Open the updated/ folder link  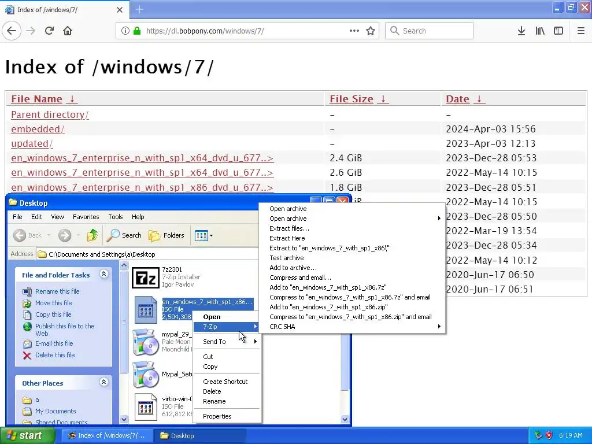coord(32,143)
